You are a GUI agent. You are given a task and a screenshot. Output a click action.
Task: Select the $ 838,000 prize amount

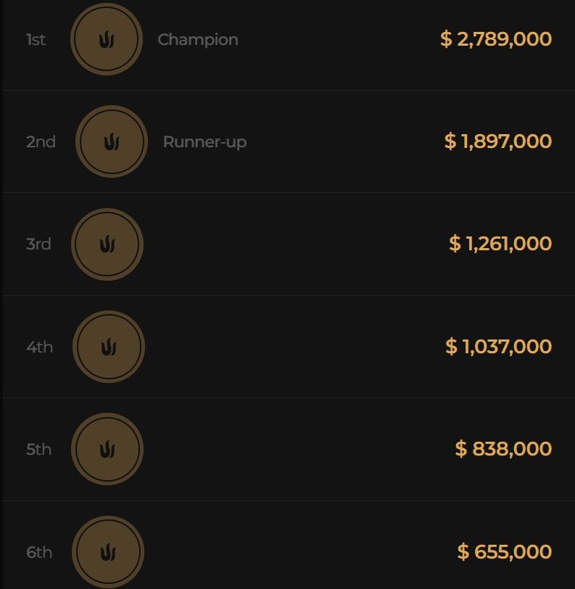(x=503, y=449)
